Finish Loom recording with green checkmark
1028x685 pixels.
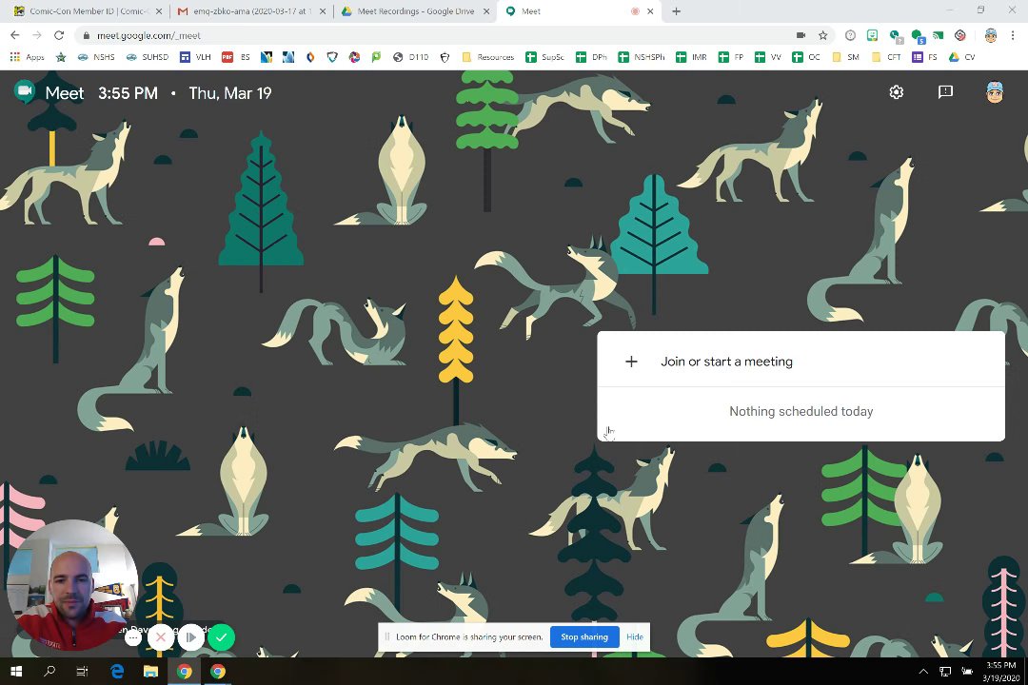(222, 636)
